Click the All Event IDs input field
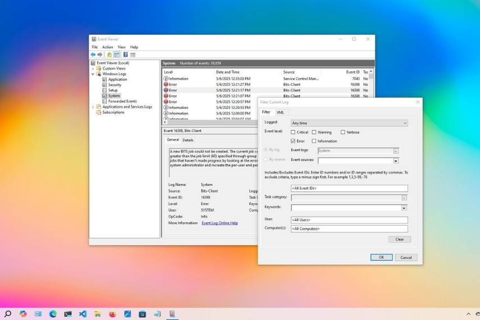 click(349, 188)
